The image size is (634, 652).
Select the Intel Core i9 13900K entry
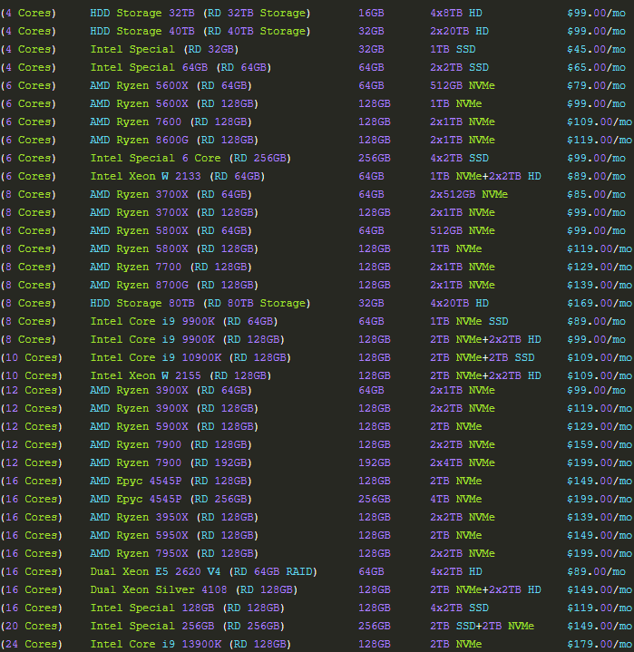[x=190, y=645]
